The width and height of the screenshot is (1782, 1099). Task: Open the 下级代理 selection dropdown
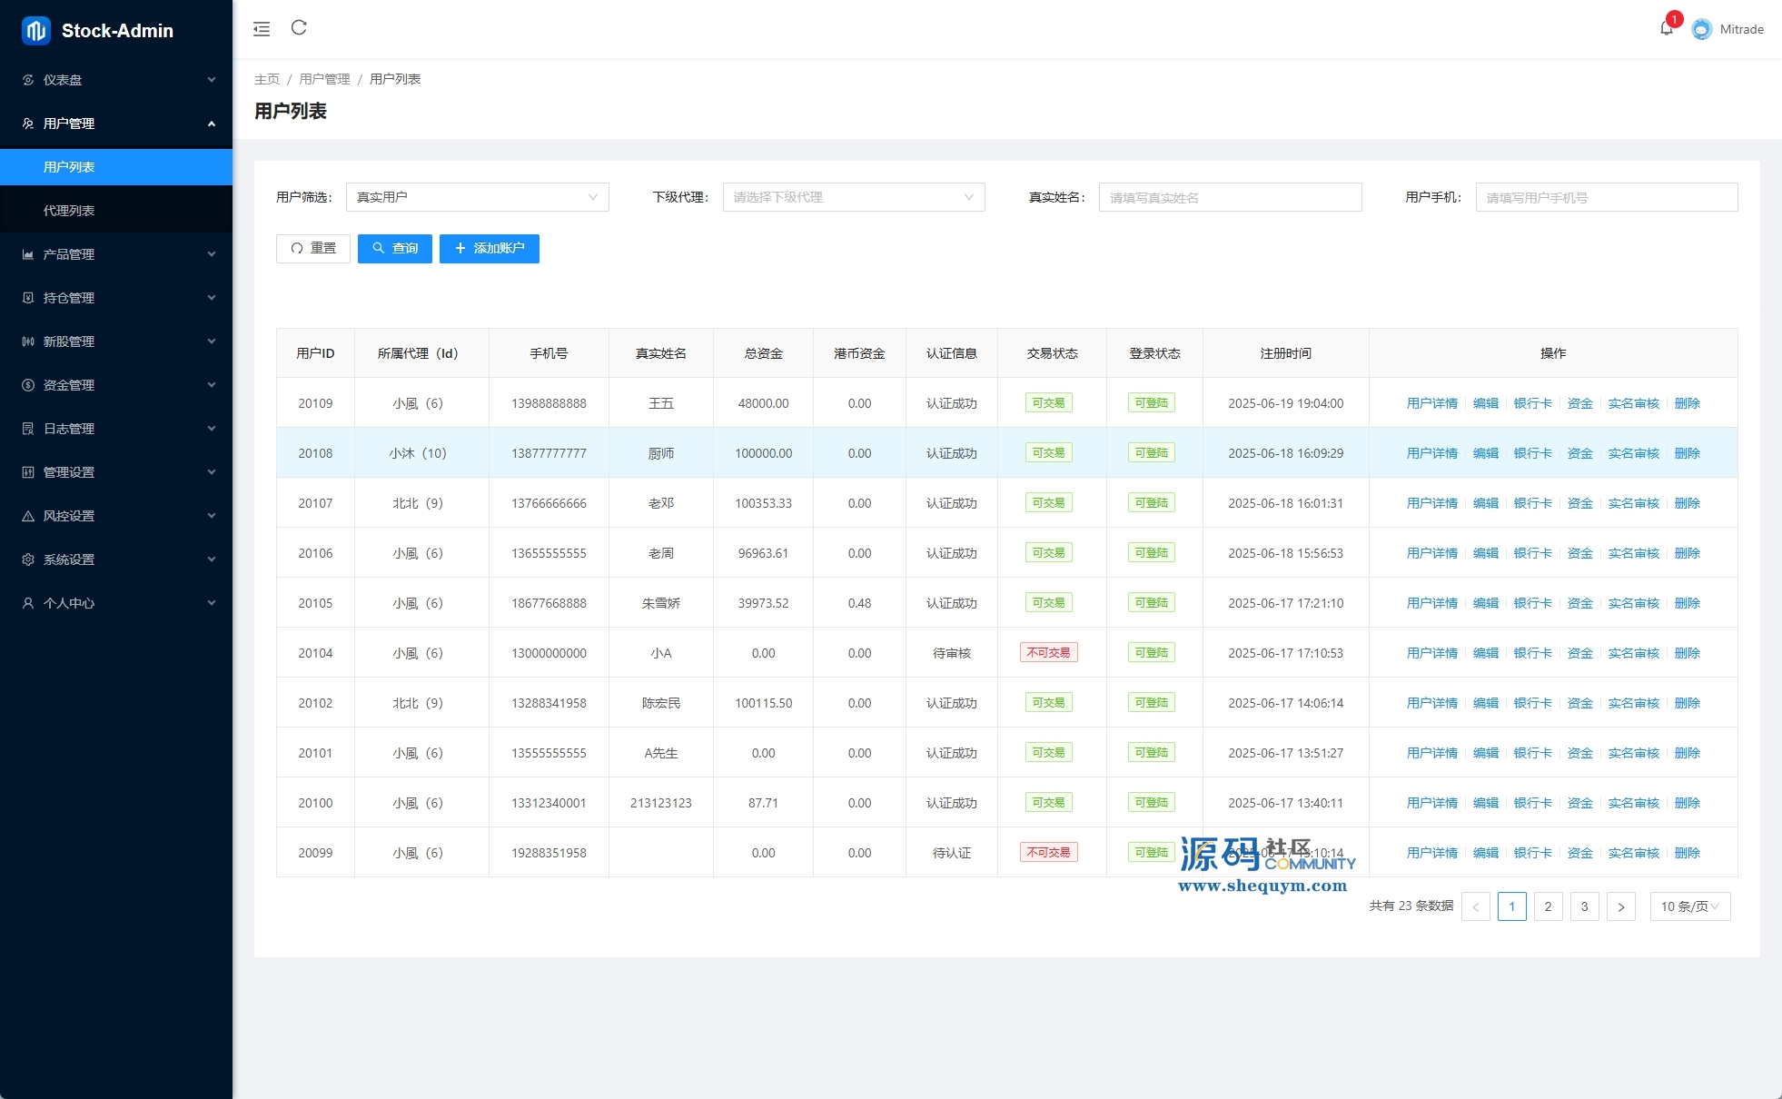(x=853, y=197)
